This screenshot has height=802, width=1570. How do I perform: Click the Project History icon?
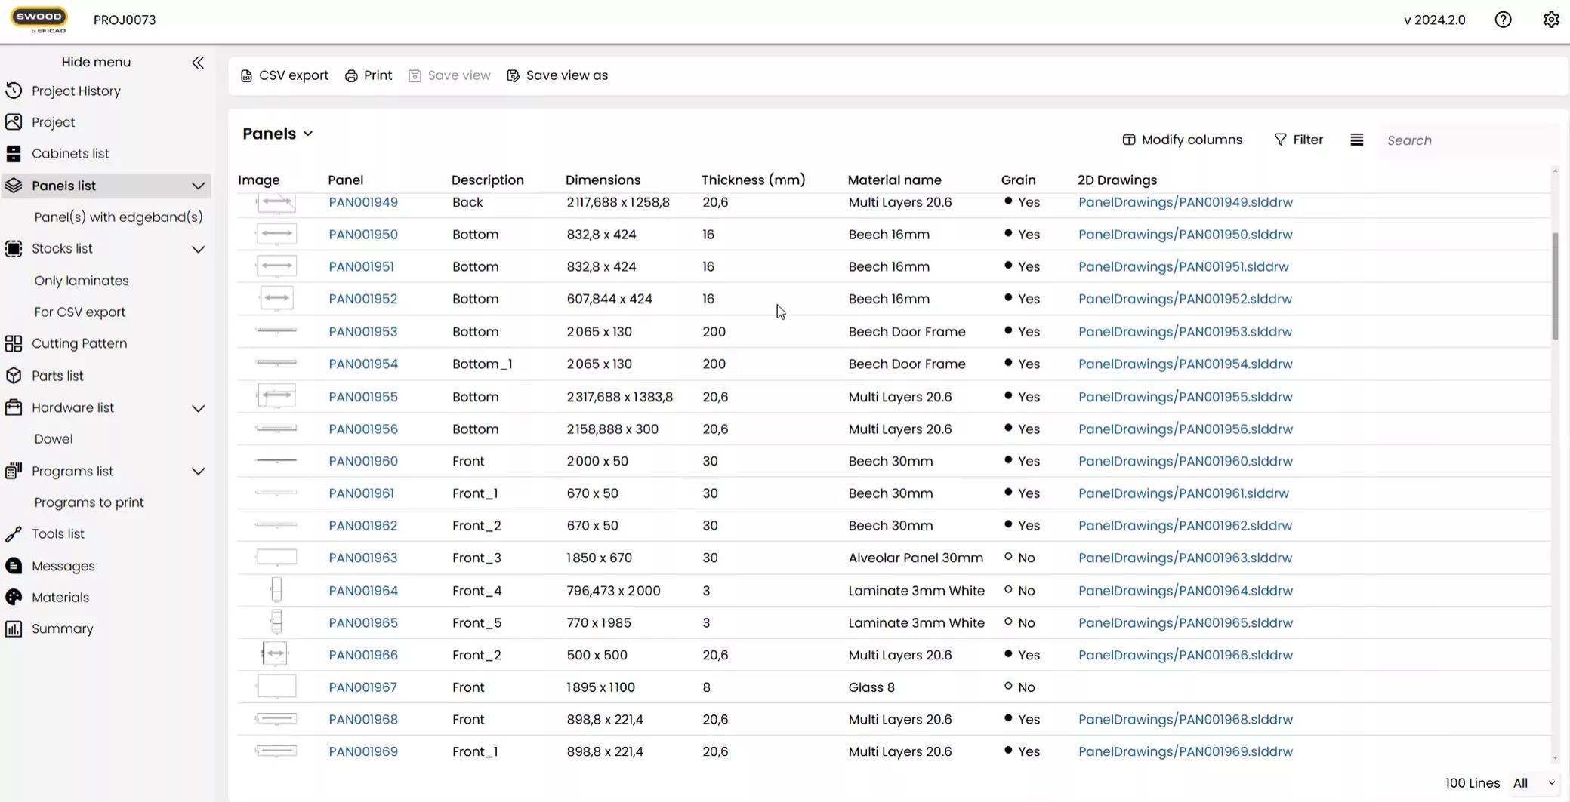click(14, 91)
